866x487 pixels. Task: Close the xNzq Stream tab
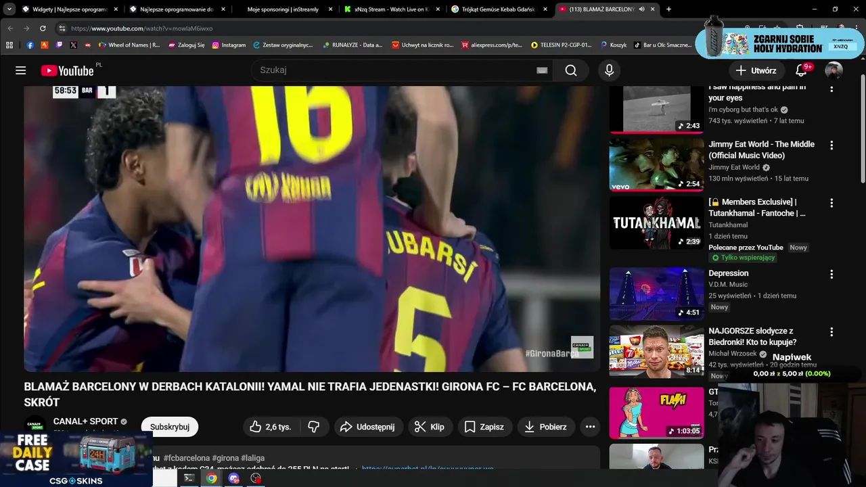click(x=438, y=9)
